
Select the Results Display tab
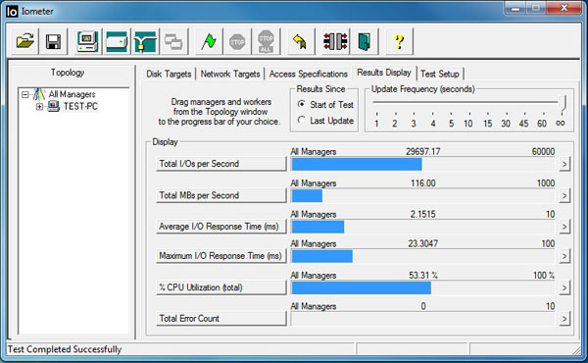point(384,73)
